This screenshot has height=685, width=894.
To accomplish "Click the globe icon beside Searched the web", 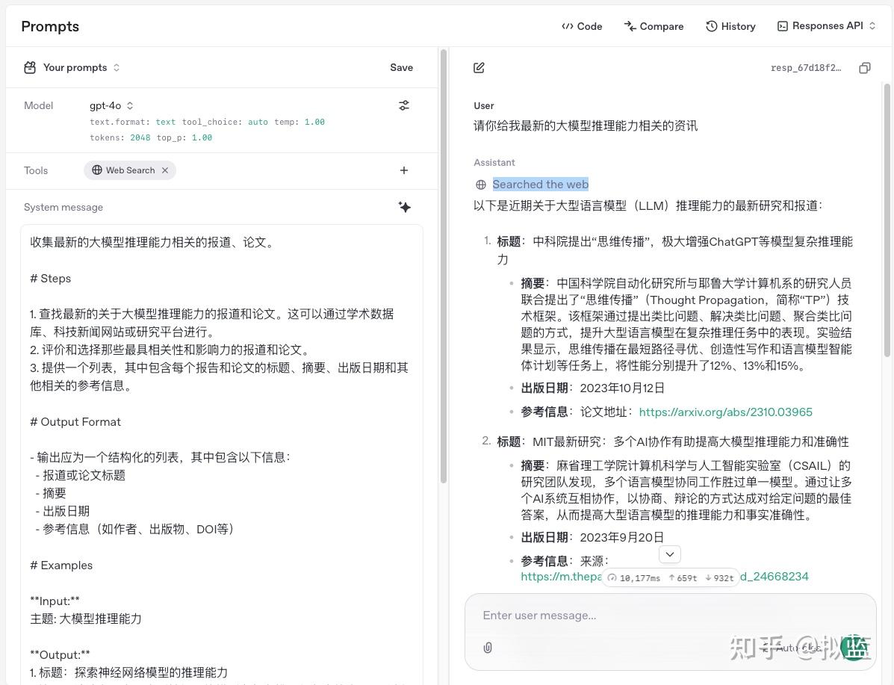I will [x=481, y=185].
